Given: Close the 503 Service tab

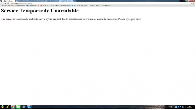Looking at the screenshot, I should [x=14, y=1].
